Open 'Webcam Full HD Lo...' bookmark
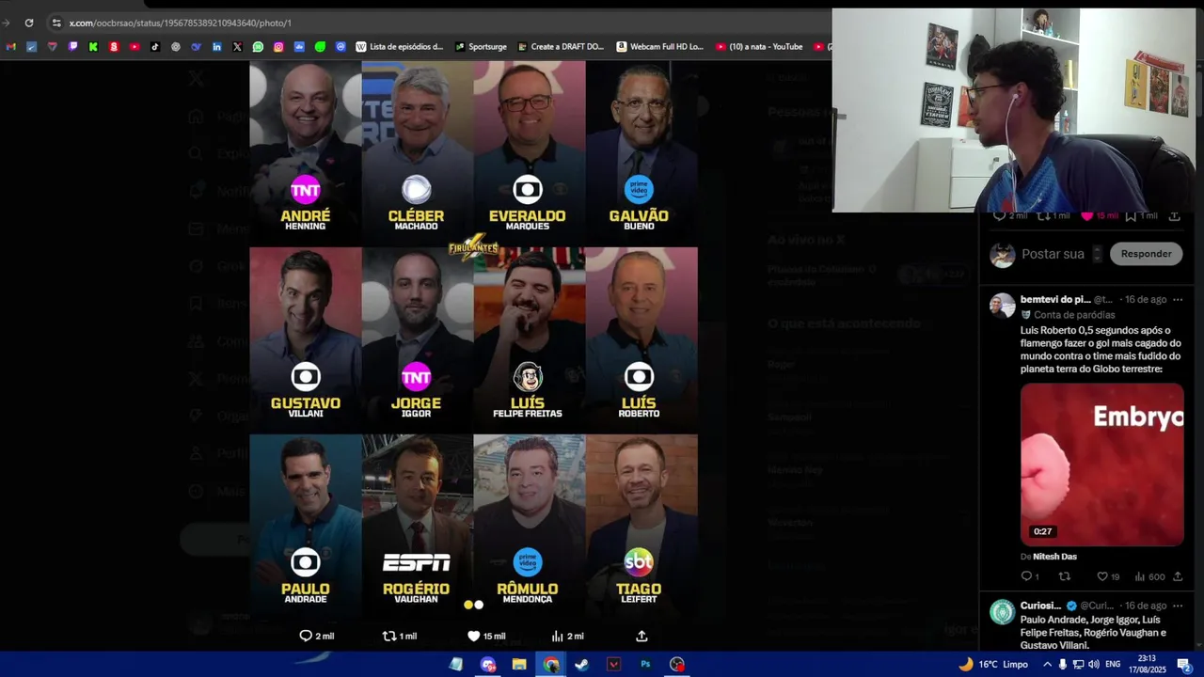 click(x=660, y=46)
